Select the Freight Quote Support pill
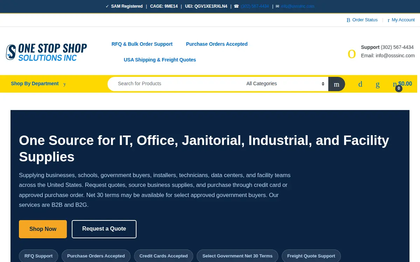Screen dimensions: 420x262 point(311,256)
